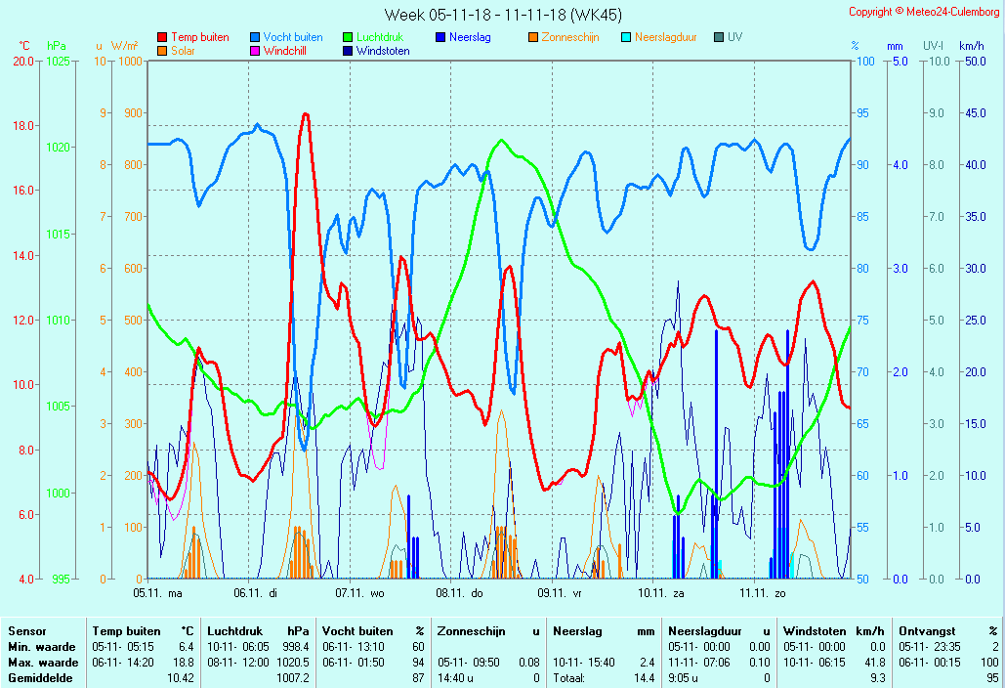The height and width of the screenshot is (688, 1005).
Task: Click the dark blue Windstoten legend swatch
Action: [x=348, y=51]
